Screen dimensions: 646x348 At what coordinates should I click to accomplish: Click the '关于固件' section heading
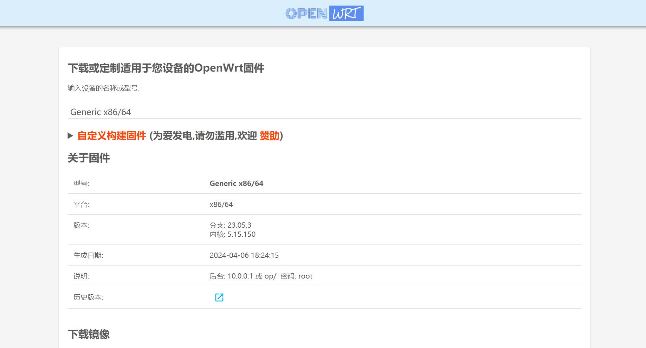[x=89, y=158]
